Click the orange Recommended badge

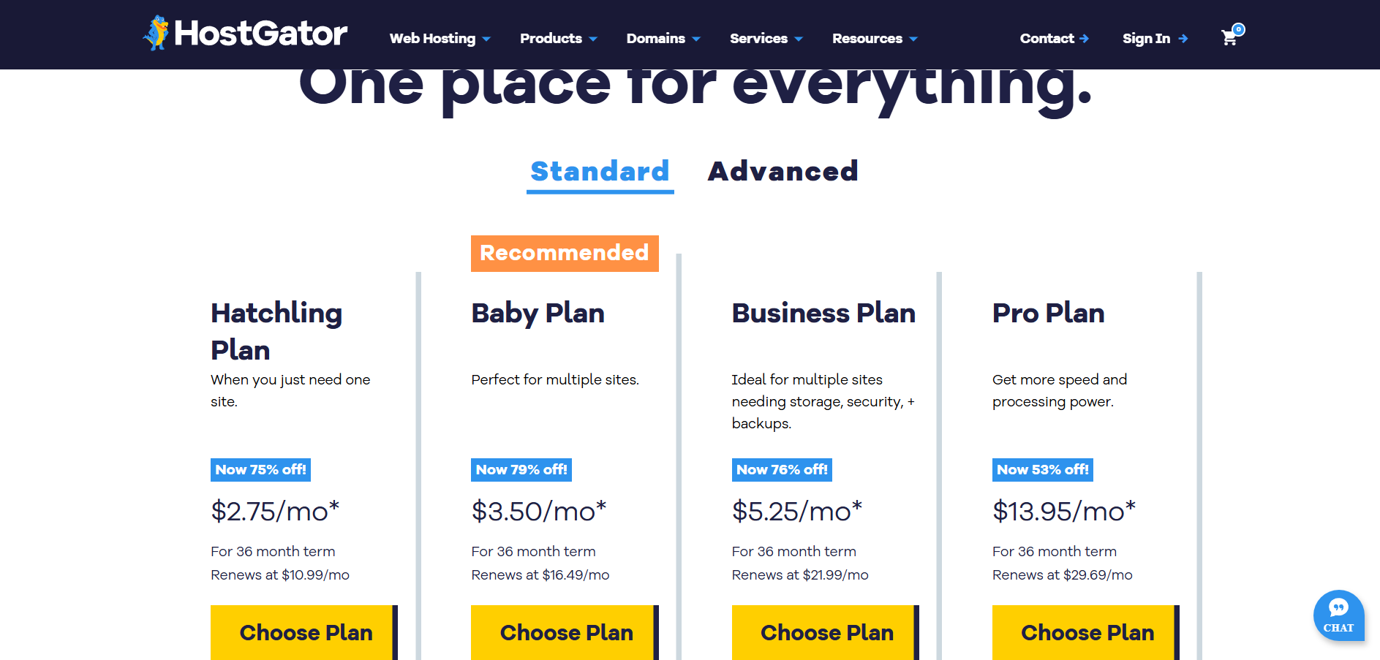[x=565, y=253]
